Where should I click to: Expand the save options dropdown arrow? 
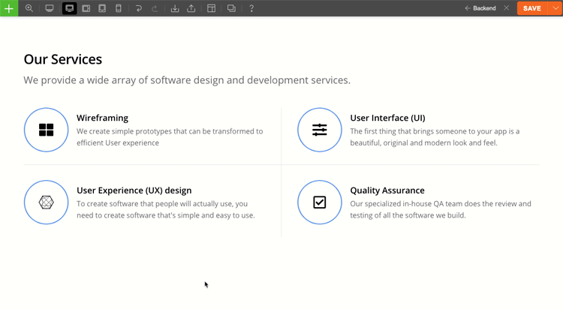555,8
